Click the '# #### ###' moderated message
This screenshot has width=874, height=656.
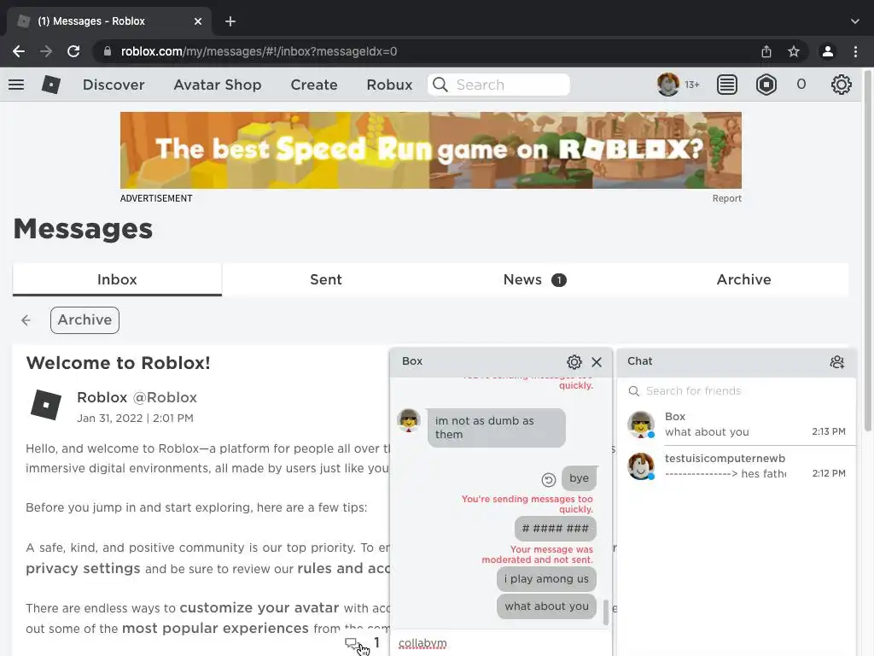coord(555,528)
